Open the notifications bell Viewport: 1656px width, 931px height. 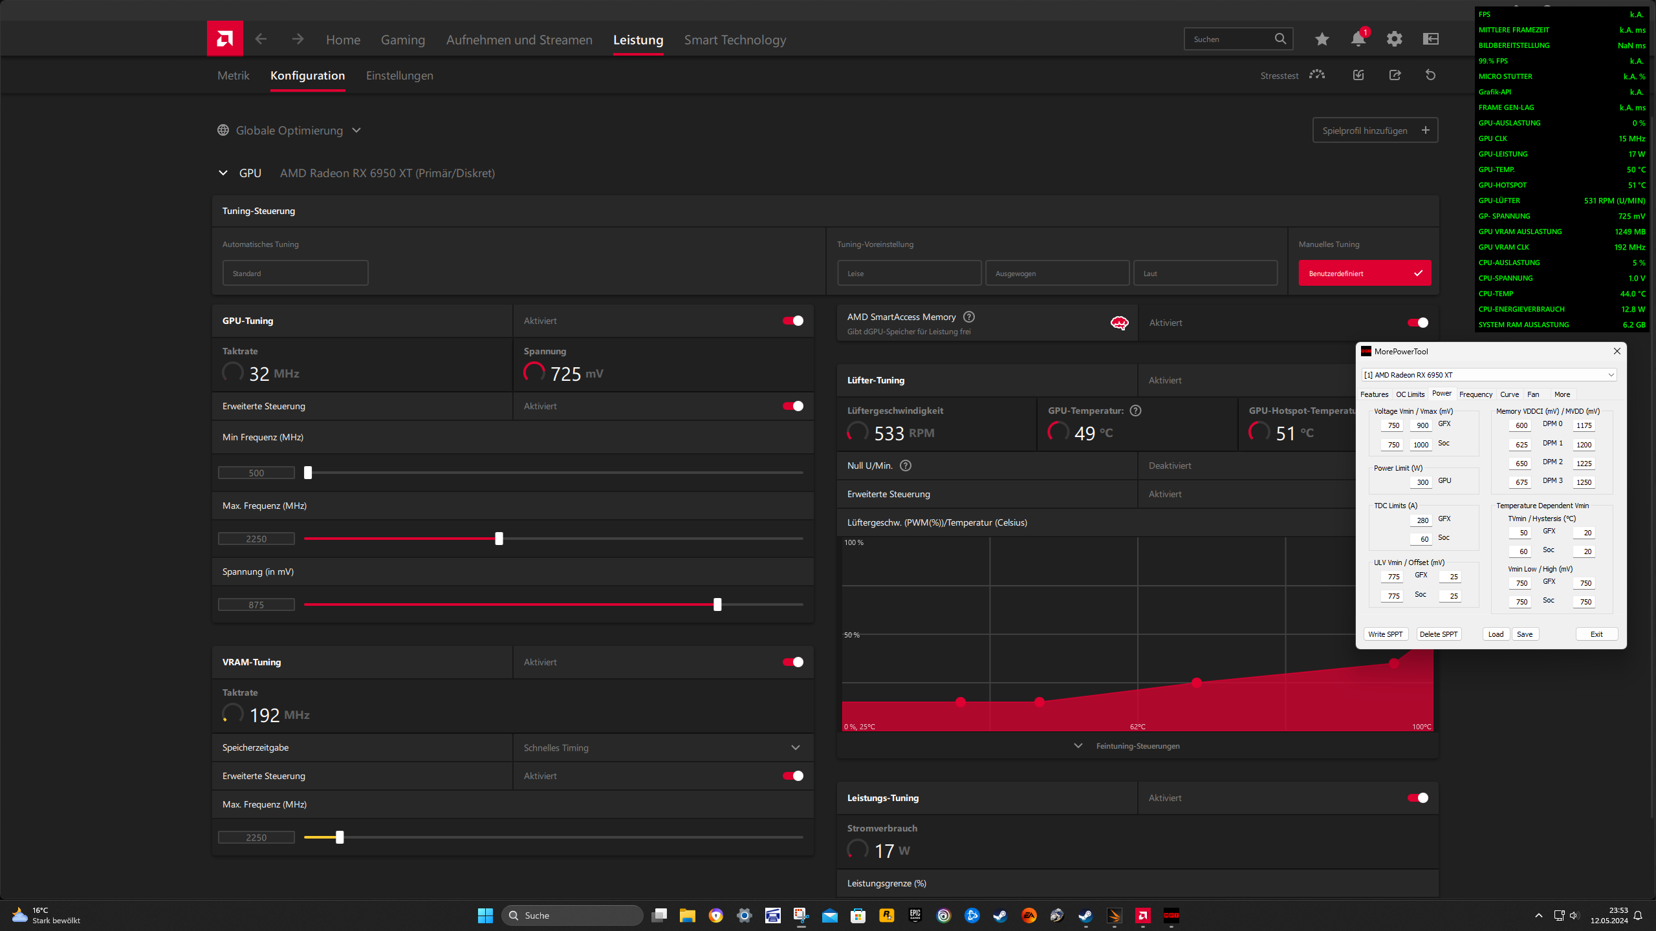[1358, 39]
